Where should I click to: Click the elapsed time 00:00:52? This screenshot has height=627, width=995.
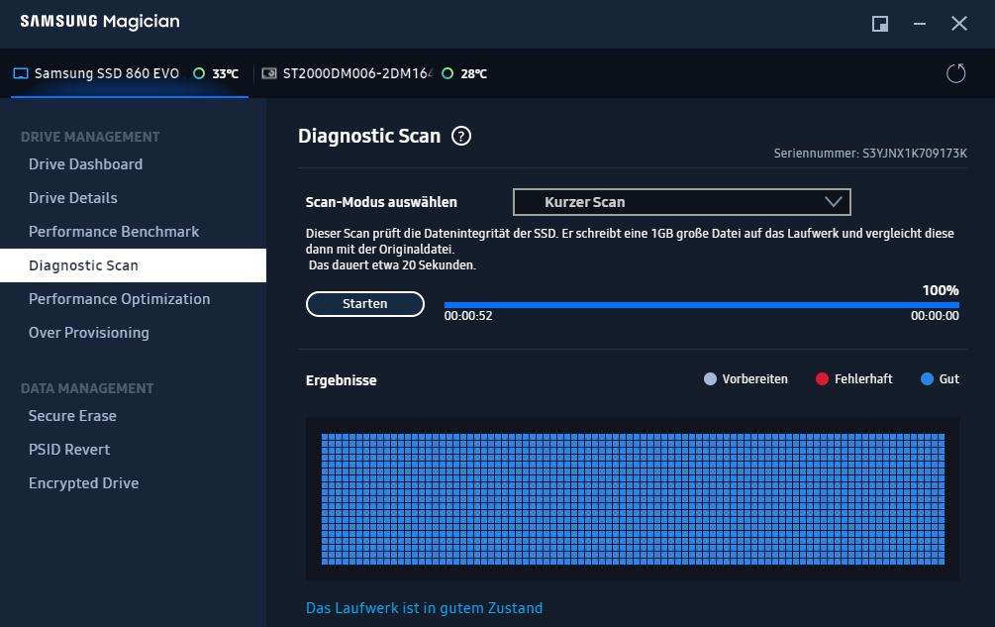[x=468, y=316]
